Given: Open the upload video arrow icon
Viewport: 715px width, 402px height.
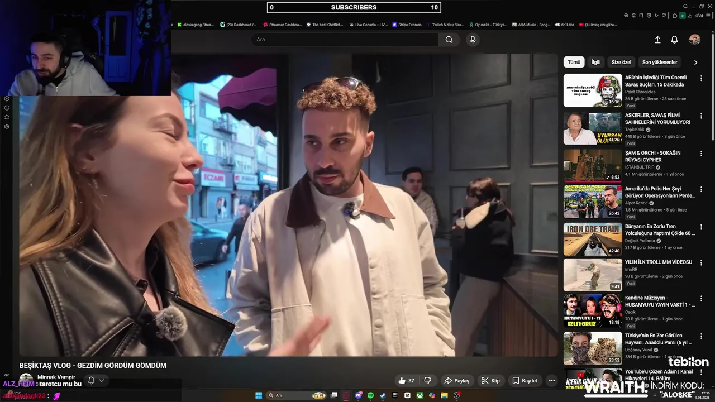Looking at the screenshot, I should (657, 40).
